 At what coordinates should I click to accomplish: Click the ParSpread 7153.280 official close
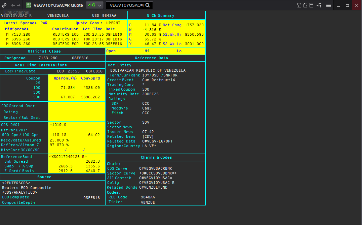(48, 58)
